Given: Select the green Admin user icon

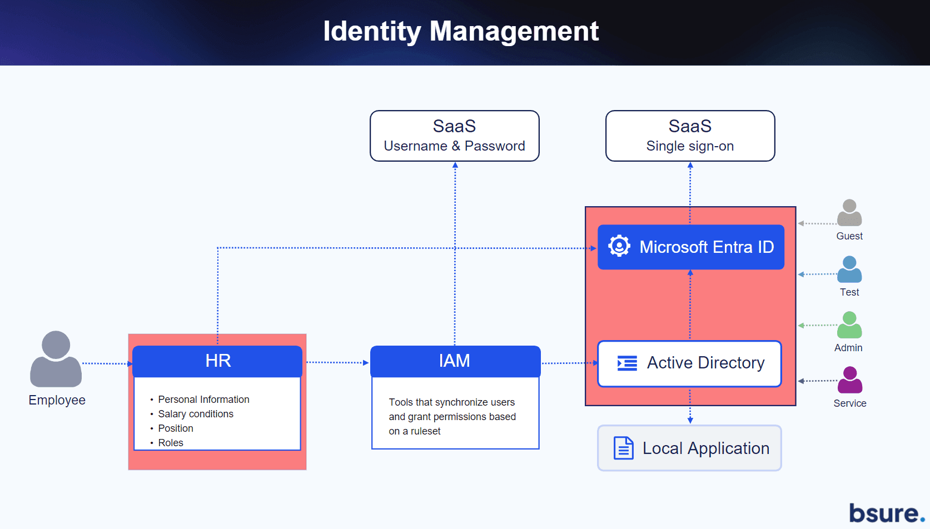Looking at the screenshot, I should tap(849, 325).
